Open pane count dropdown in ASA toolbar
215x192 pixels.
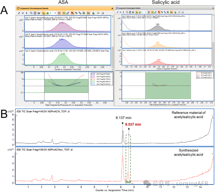click(55, 13)
